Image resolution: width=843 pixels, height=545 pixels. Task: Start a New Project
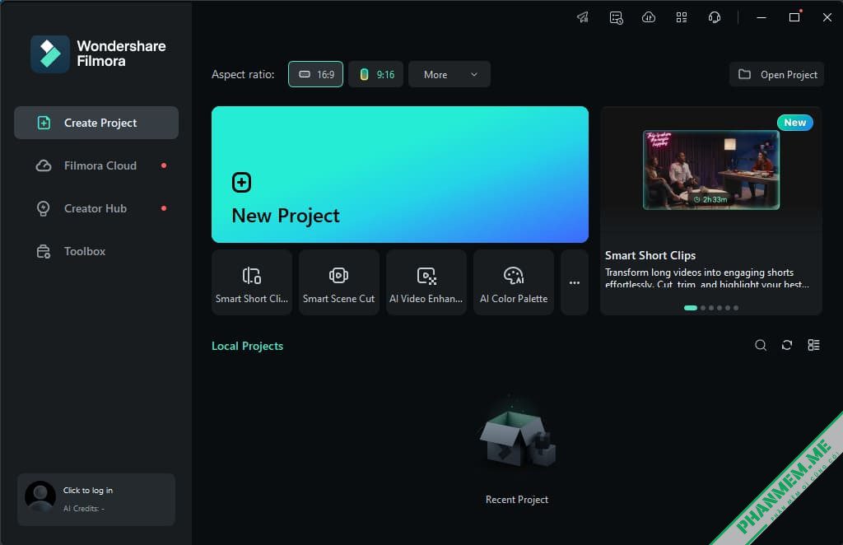click(400, 175)
